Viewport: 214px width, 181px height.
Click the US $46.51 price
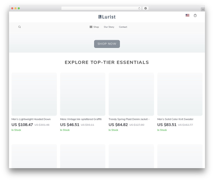[70, 125]
